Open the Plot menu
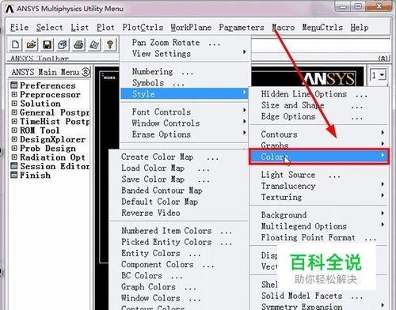This screenshot has height=310, width=396. coord(105,28)
